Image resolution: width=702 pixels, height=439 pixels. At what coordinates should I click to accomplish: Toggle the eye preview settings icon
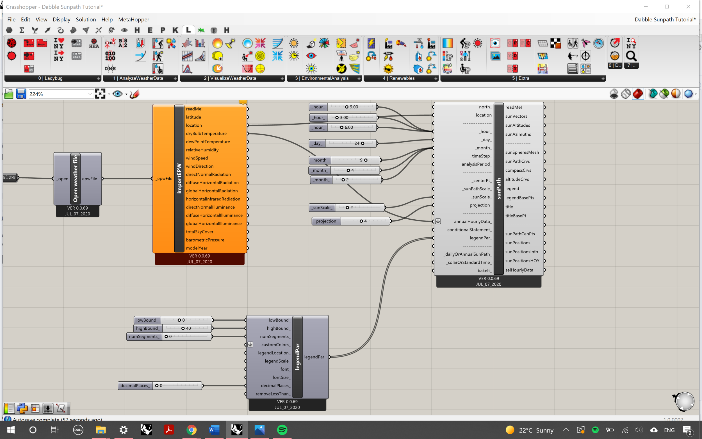[117, 94]
